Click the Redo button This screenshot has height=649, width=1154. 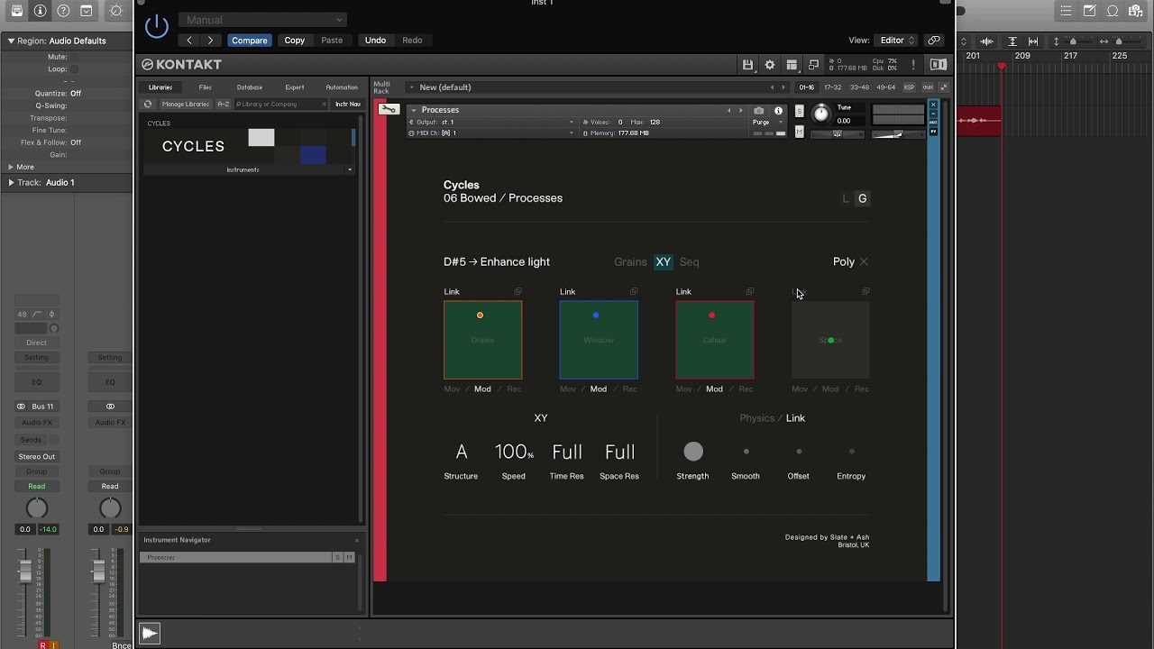[x=412, y=41]
